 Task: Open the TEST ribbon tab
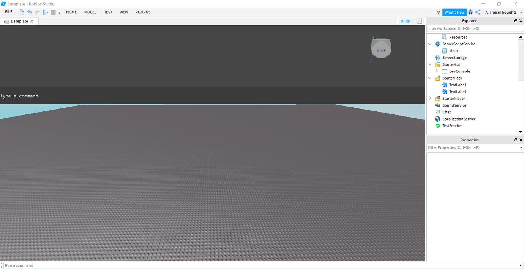[x=108, y=12]
